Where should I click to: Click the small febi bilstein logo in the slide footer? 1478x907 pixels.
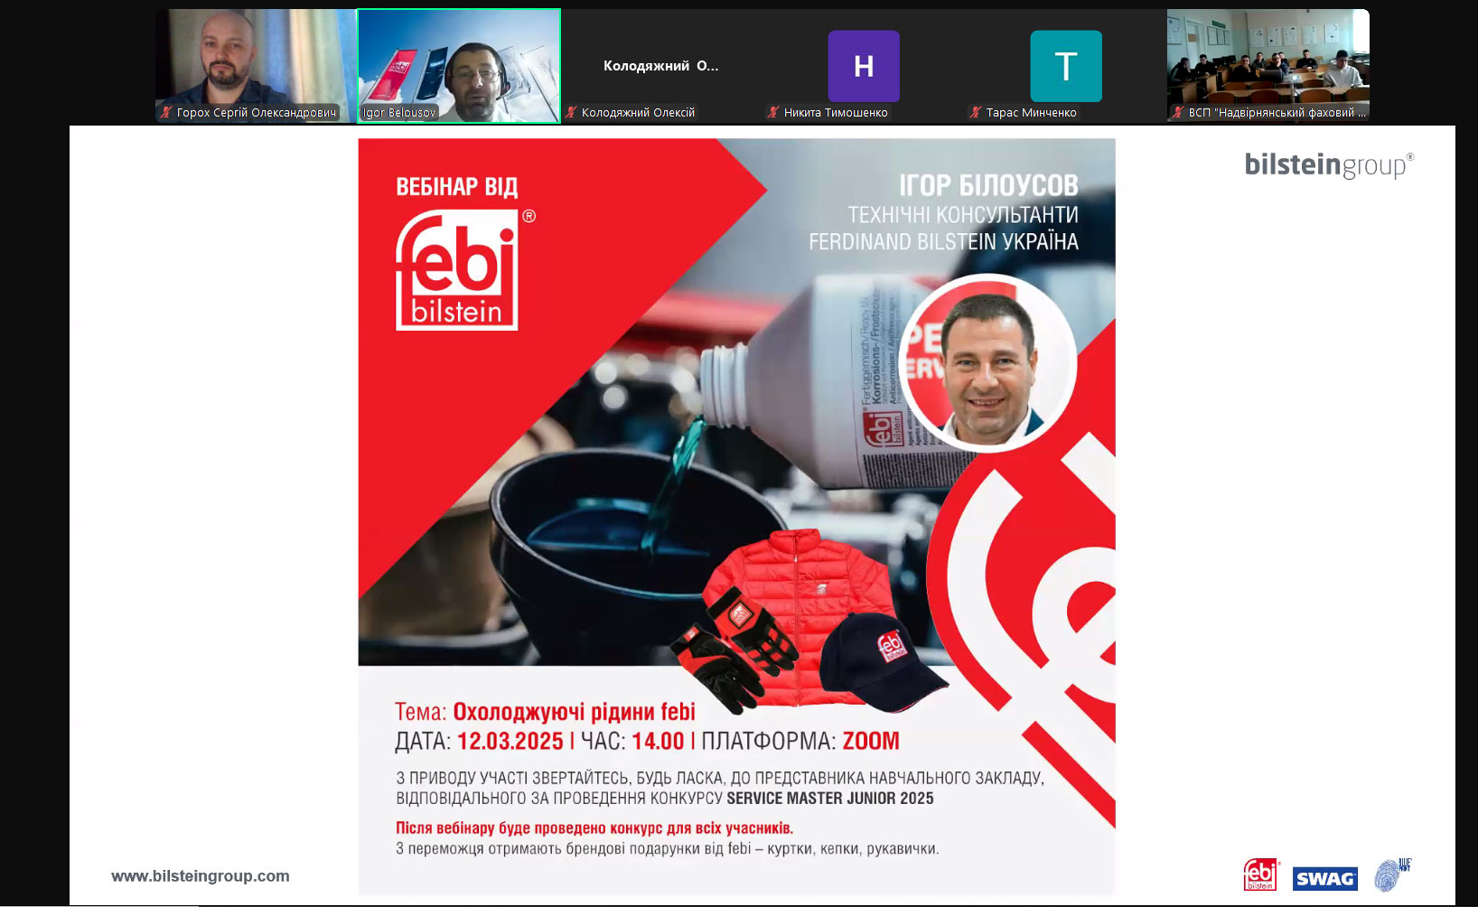click(x=1261, y=874)
